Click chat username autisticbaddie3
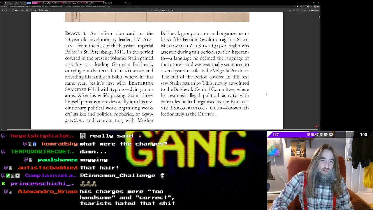 pyautogui.click(x=48, y=167)
